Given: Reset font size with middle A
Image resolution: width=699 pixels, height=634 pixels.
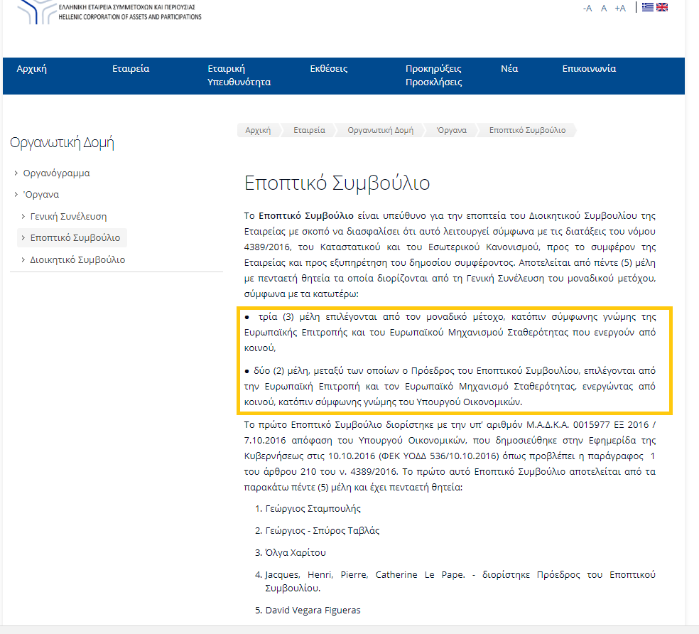Looking at the screenshot, I should [x=604, y=8].
